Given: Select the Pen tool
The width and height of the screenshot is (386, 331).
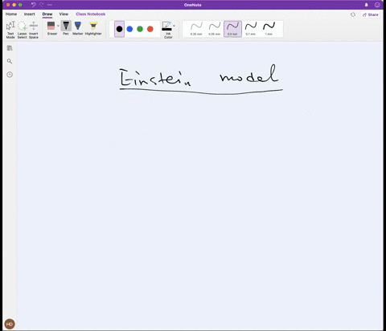Looking at the screenshot, I should (66, 28).
